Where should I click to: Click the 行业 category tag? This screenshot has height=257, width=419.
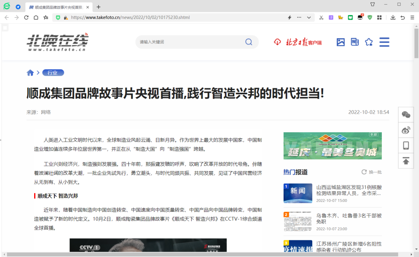(x=52, y=73)
